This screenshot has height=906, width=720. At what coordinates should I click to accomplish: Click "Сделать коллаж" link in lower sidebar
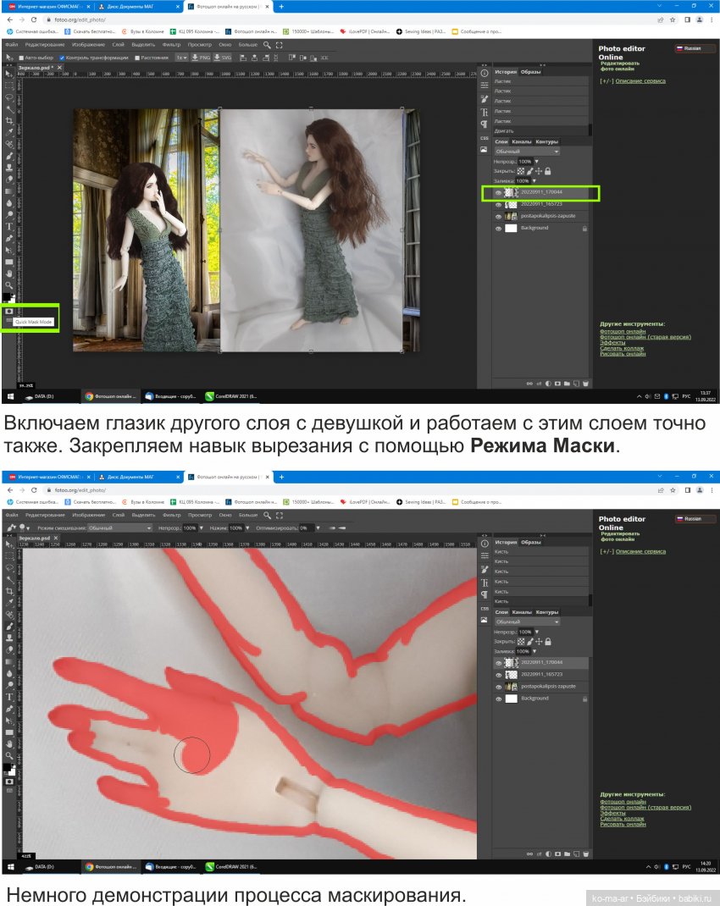pyautogui.click(x=622, y=819)
